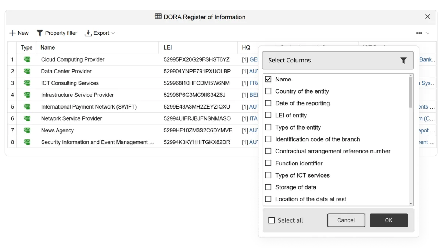Click the type icon for ICT Consulting Services
This screenshot has width=441, height=248.
tap(26, 83)
